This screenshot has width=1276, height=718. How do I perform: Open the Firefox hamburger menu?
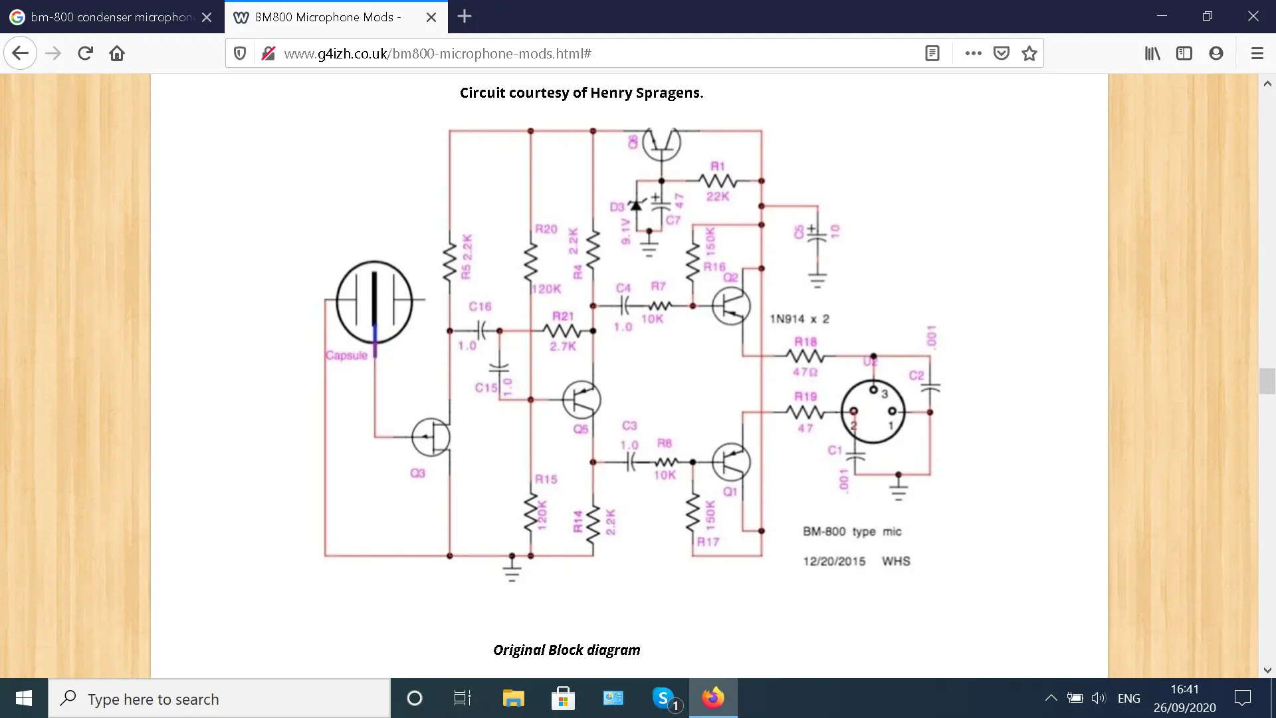pyautogui.click(x=1257, y=53)
